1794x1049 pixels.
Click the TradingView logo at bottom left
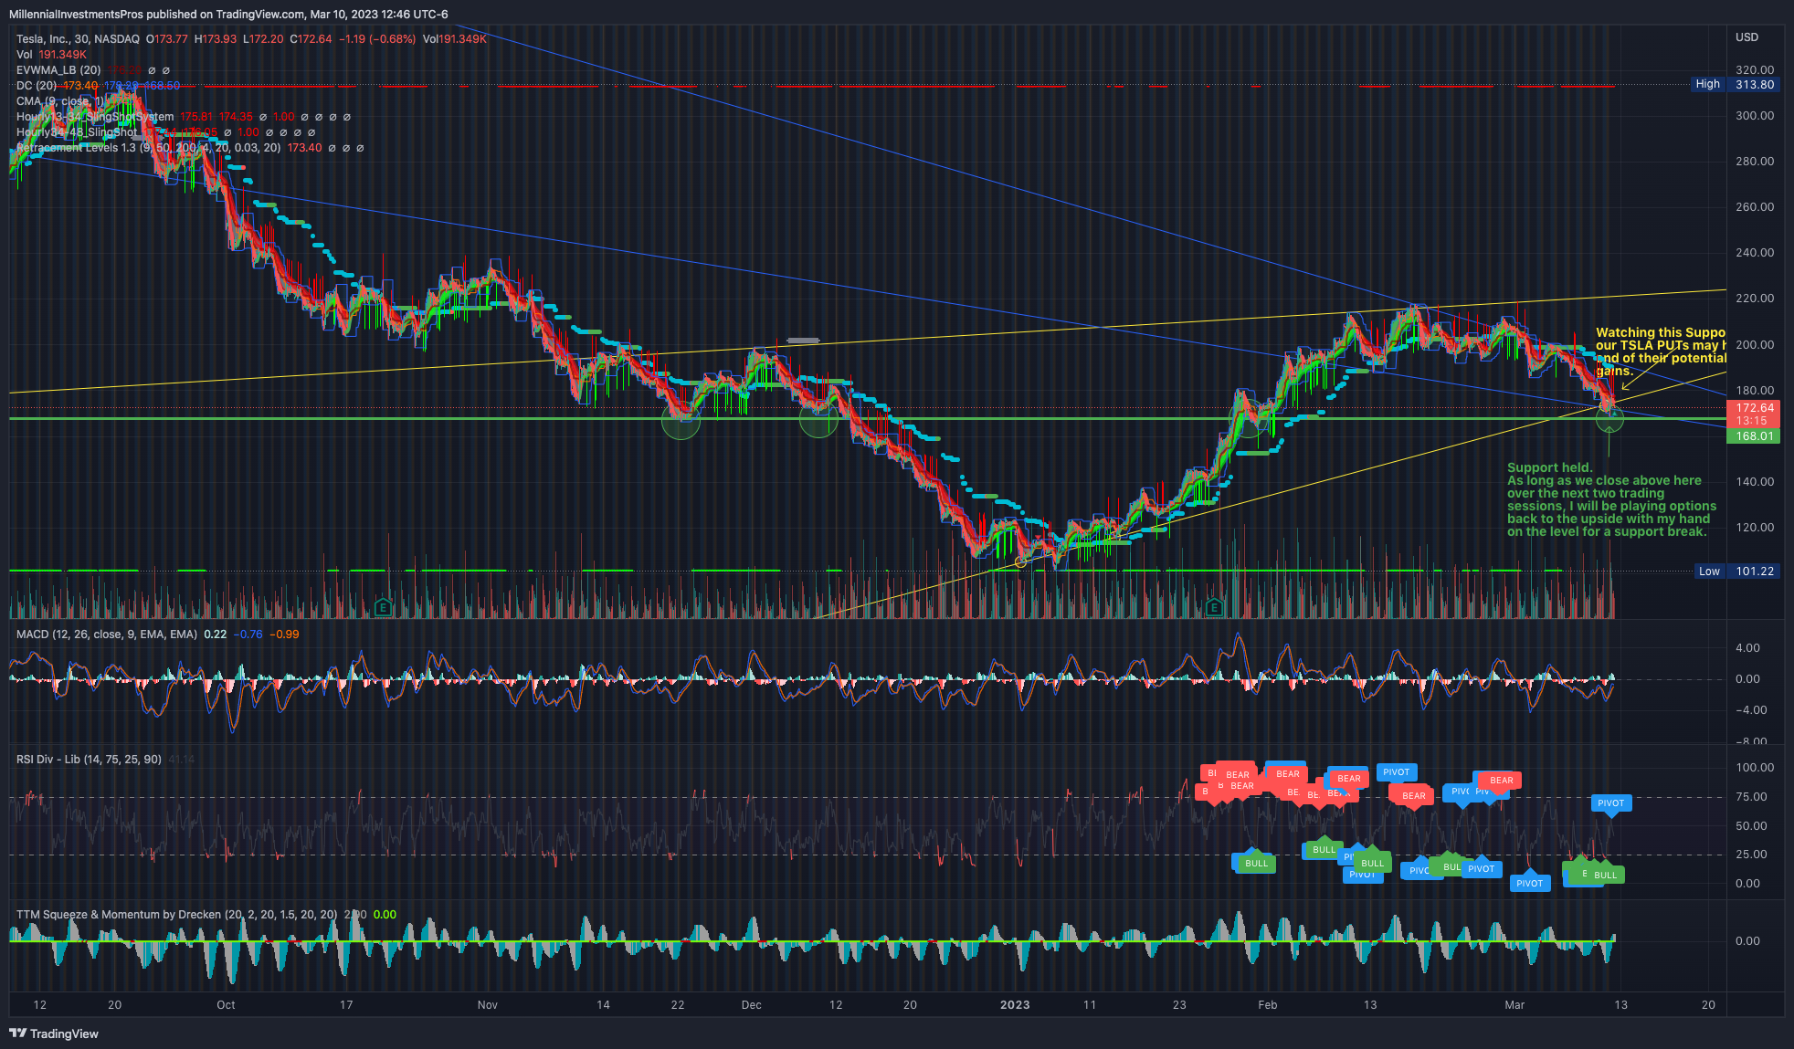pyautogui.click(x=54, y=1033)
